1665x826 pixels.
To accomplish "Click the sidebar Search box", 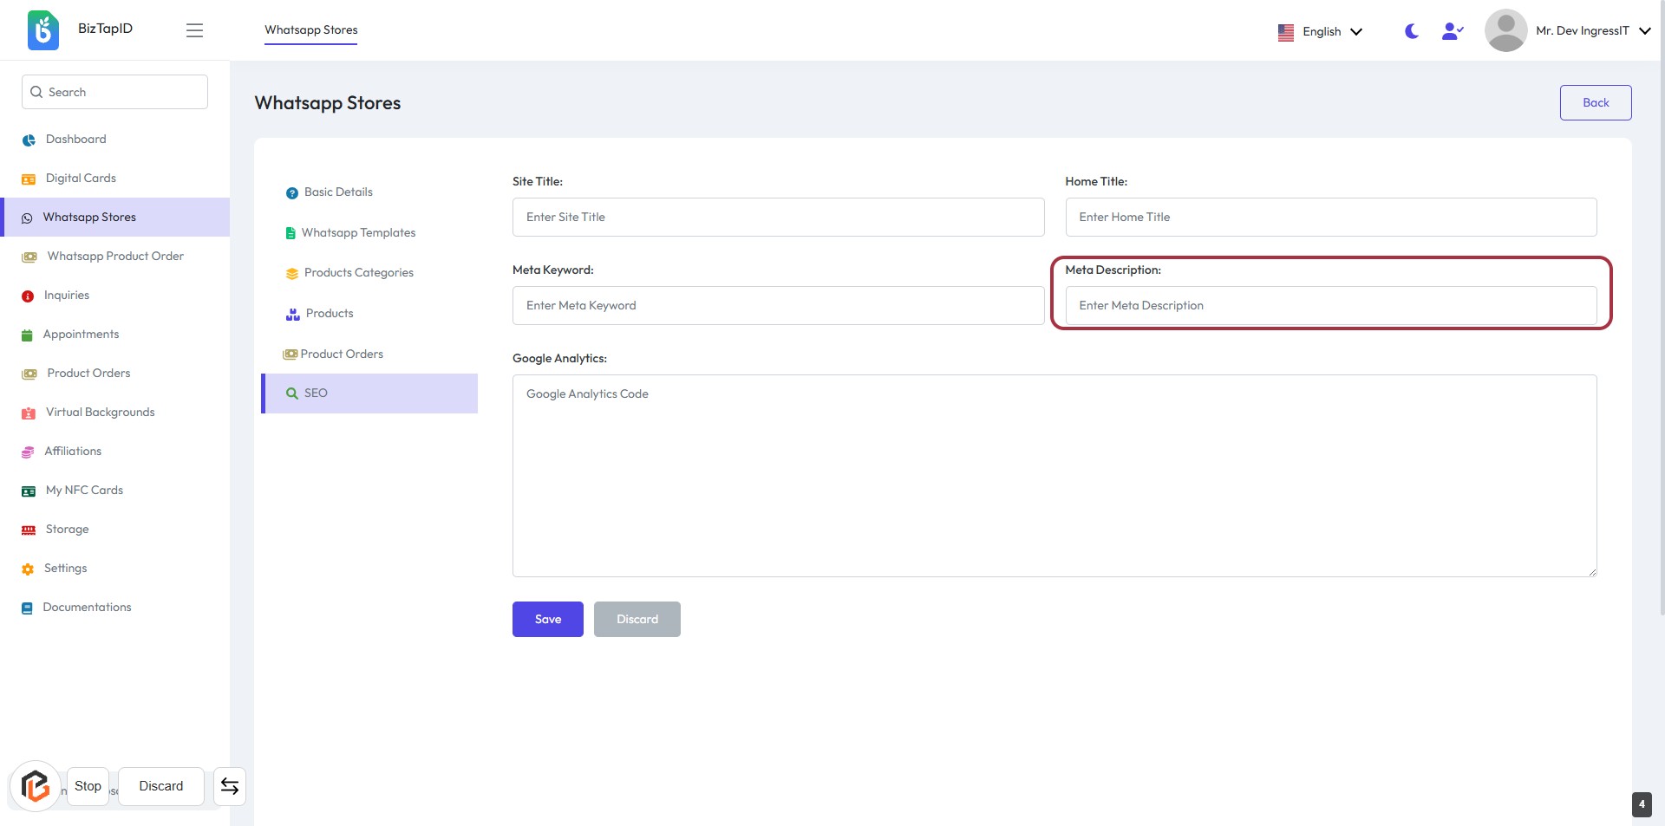I will coord(114,92).
